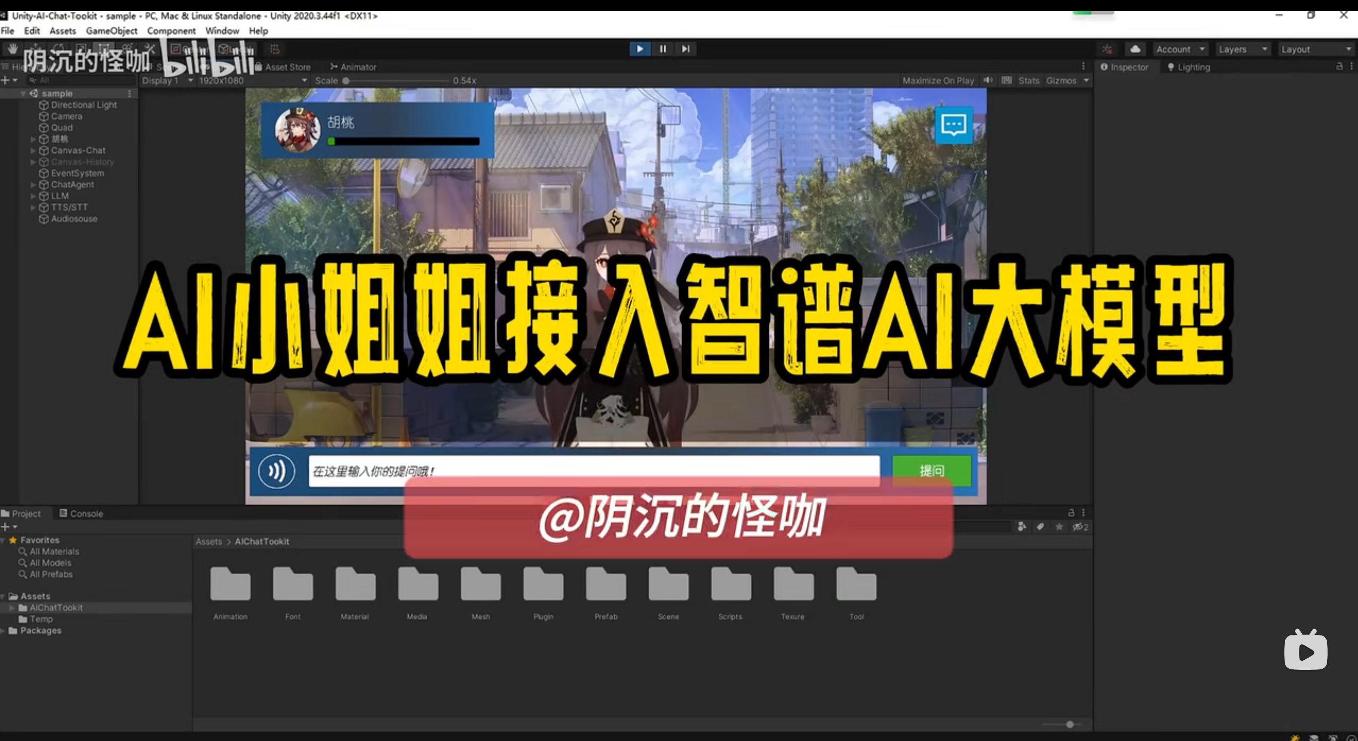Select Directional Light in Hierarchy
The height and width of the screenshot is (741, 1358).
(x=84, y=105)
